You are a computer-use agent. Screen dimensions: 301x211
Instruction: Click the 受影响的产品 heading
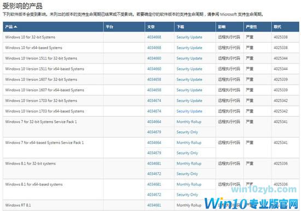tap(22, 6)
